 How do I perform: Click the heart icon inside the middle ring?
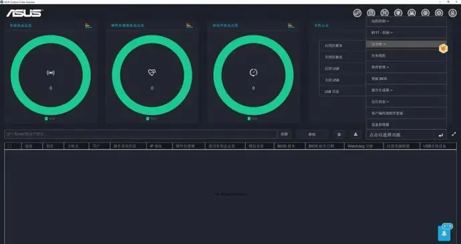tap(152, 72)
